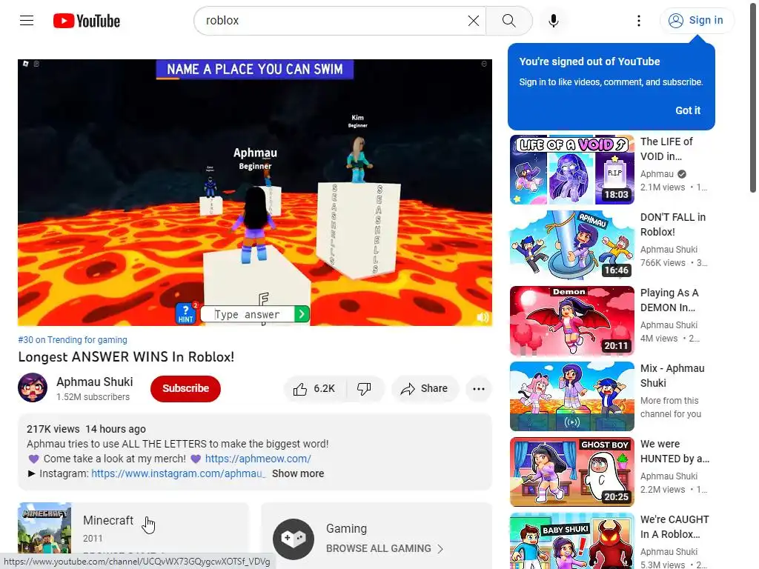Open the three-dot settings menu
This screenshot has width=759, height=569.
point(638,20)
